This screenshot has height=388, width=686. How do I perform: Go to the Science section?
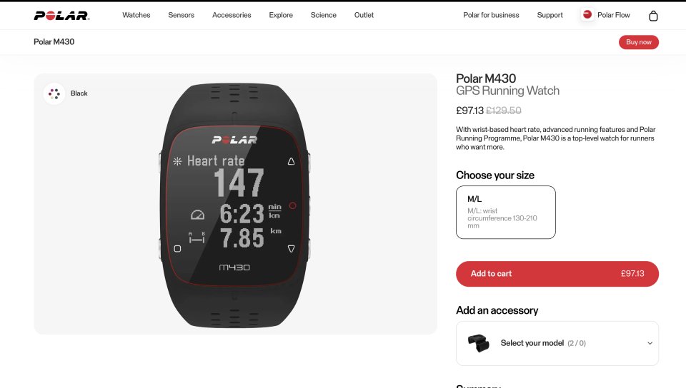323,15
